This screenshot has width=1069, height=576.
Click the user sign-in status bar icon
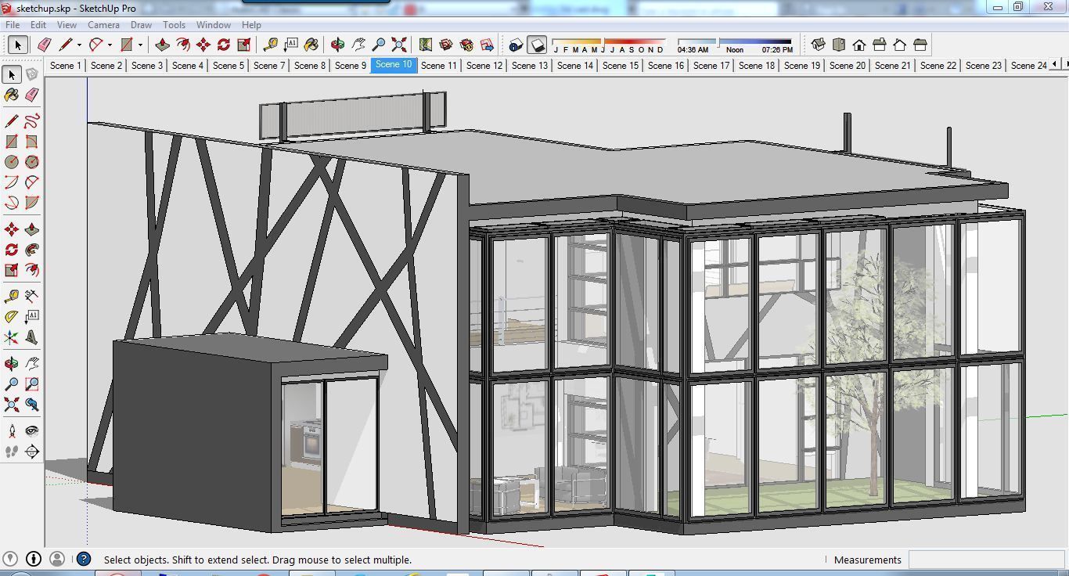(x=57, y=559)
